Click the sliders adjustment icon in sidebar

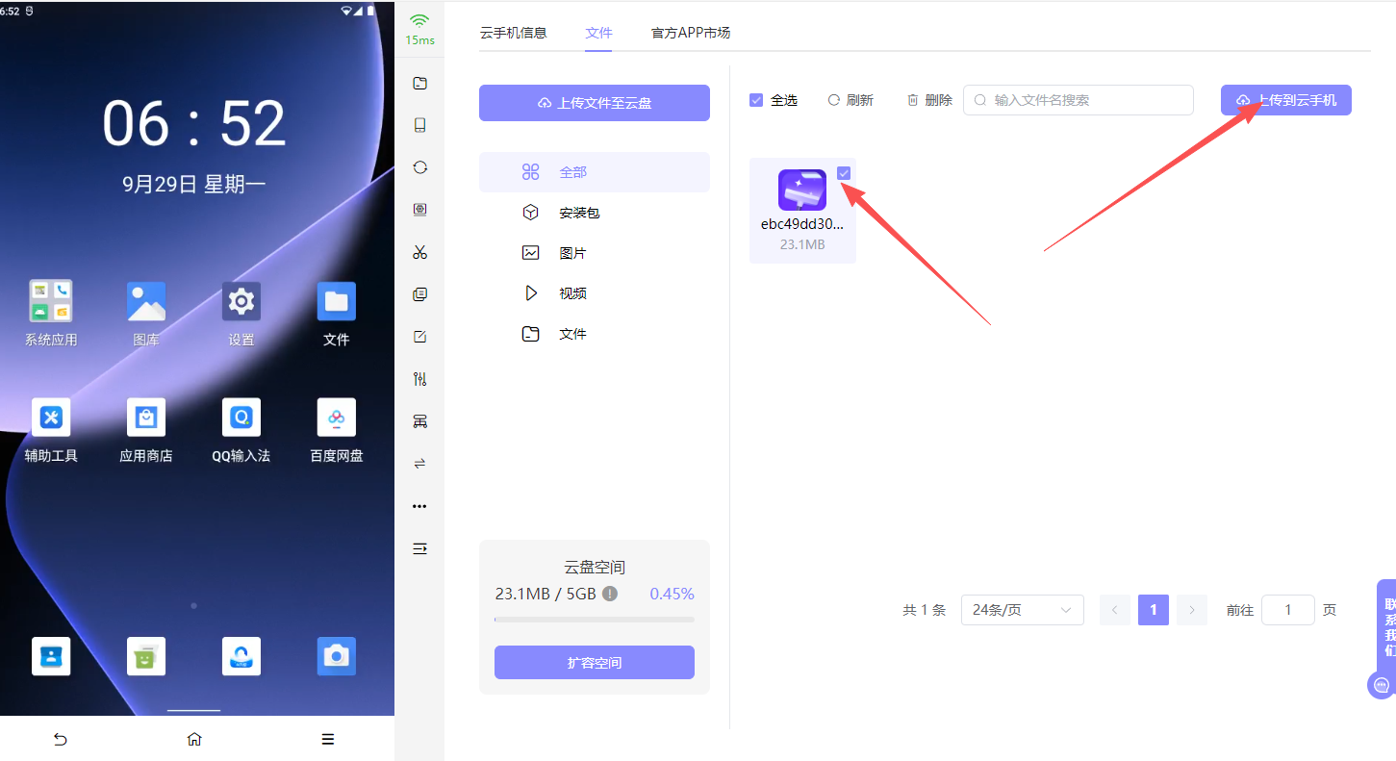(419, 379)
